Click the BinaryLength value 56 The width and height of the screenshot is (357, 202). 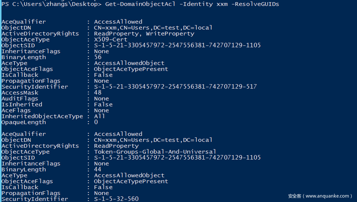[x=98, y=57]
